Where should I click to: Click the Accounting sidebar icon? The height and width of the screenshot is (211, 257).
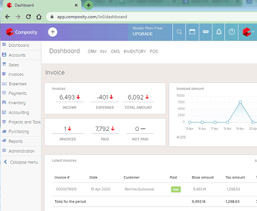pyautogui.click(x=4, y=112)
